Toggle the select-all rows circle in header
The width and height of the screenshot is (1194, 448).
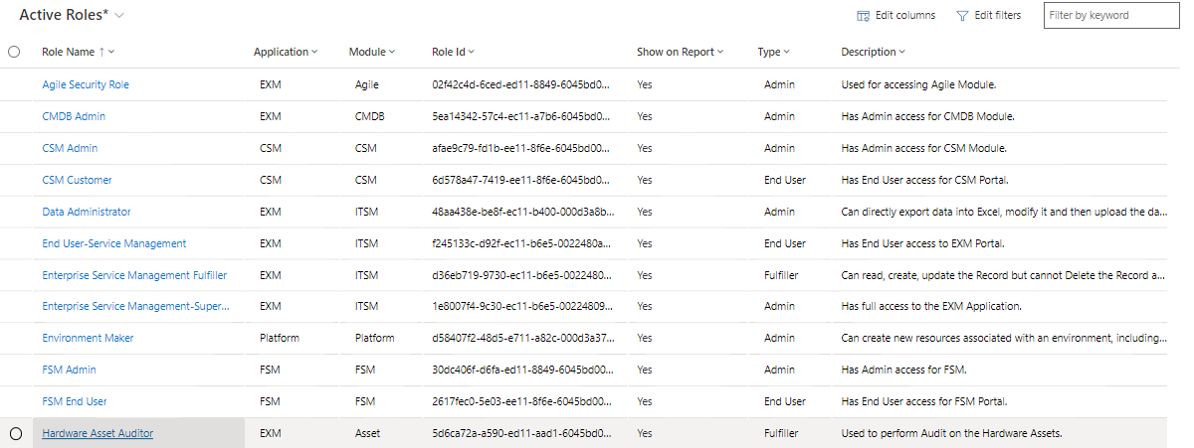point(14,52)
